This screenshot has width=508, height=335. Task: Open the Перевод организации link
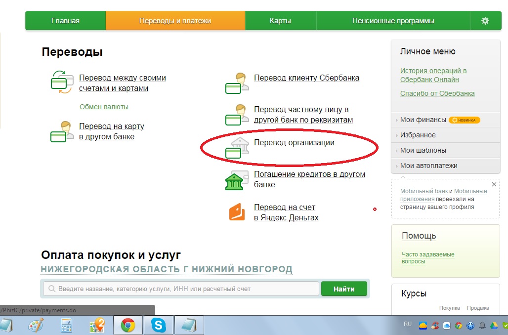pyautogui.click(x=294, y=143)
